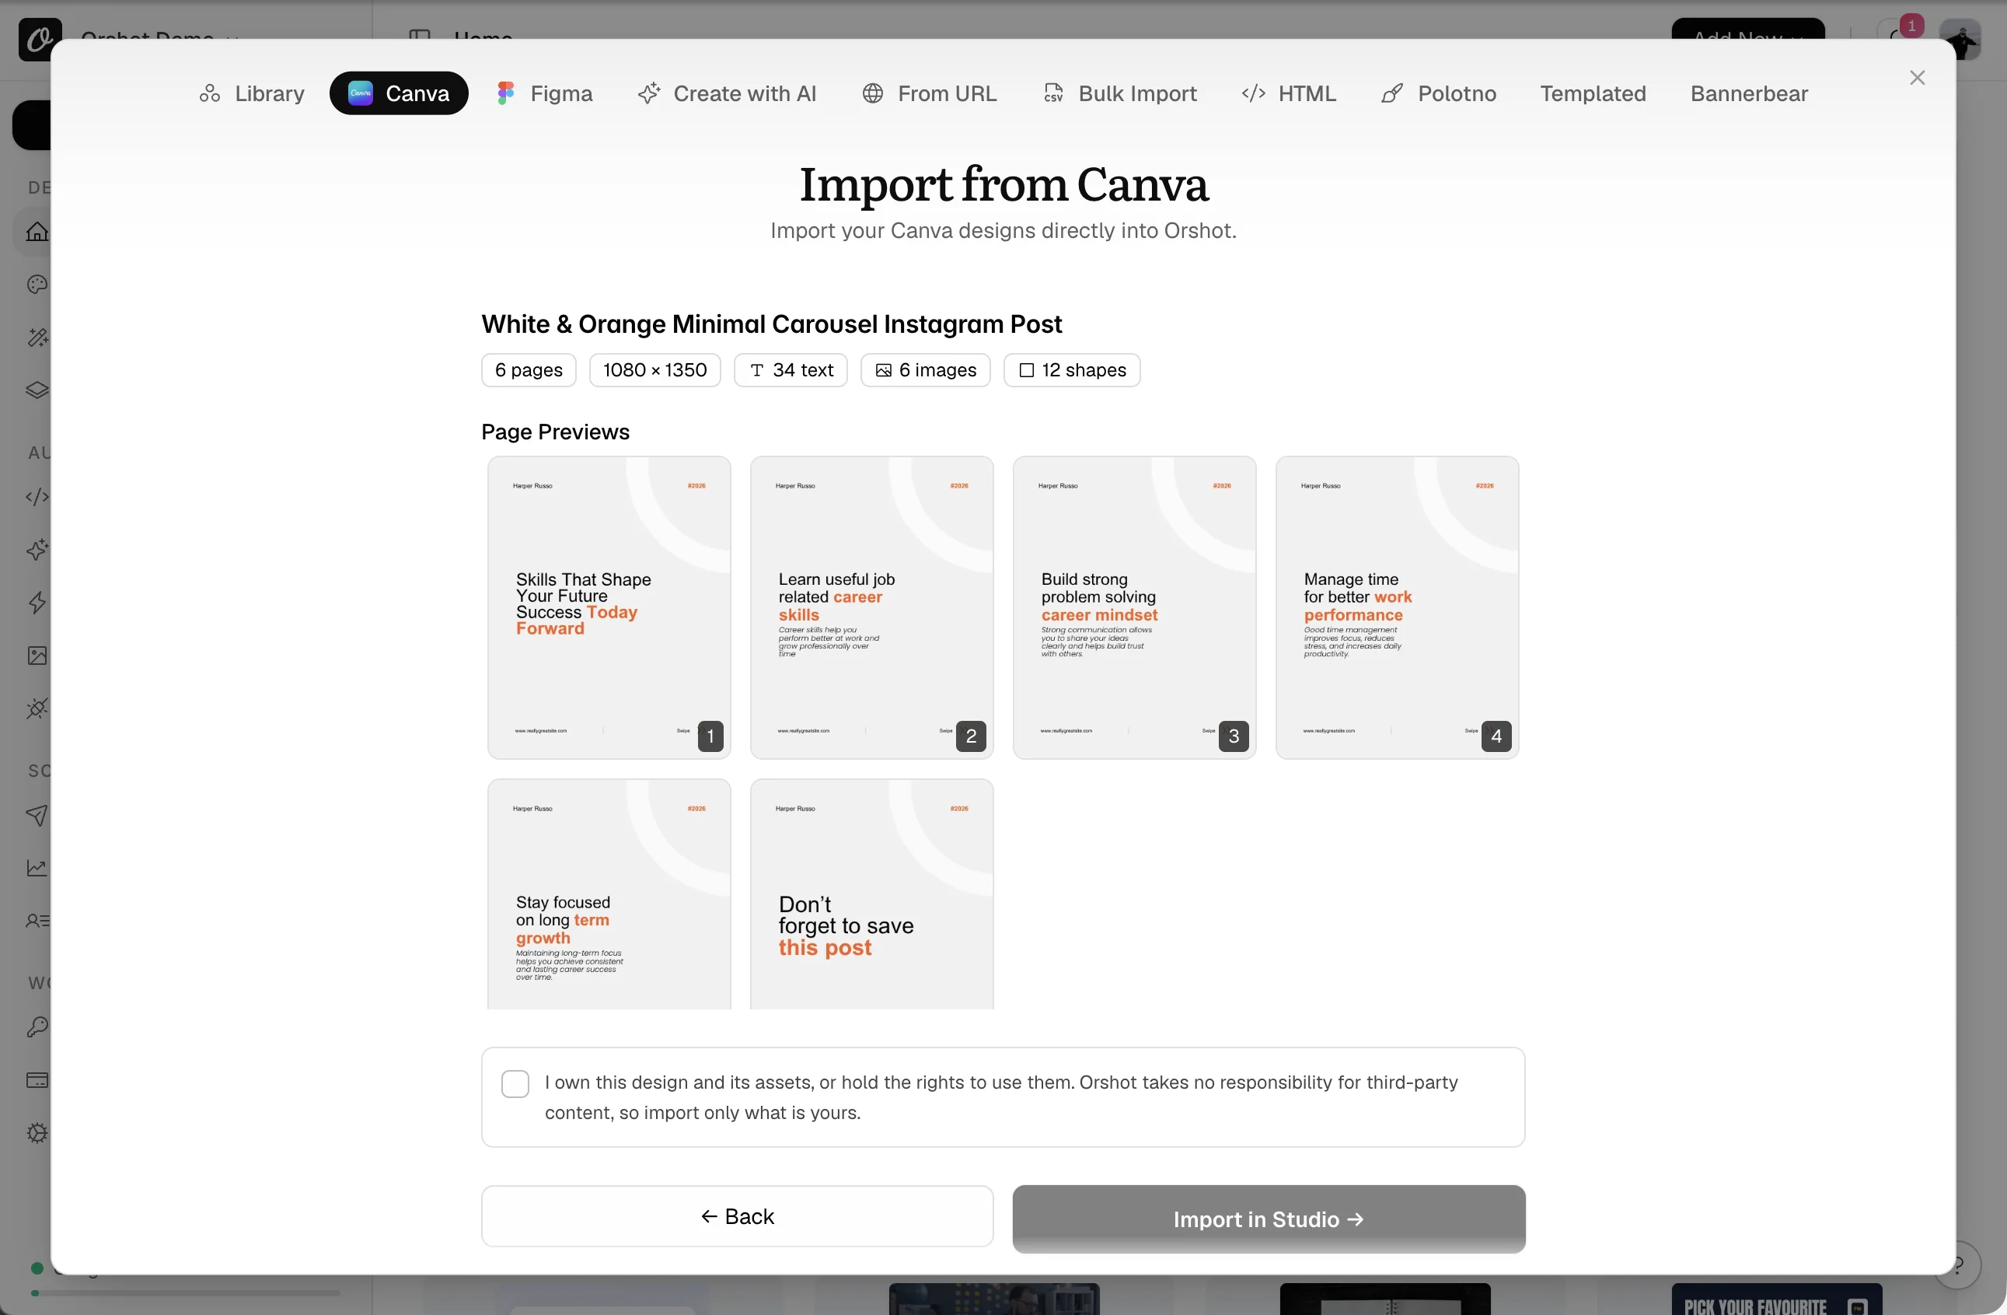Open the Polotno tab
The image size is (2007, 1315).
click(x=1439, y=93)
